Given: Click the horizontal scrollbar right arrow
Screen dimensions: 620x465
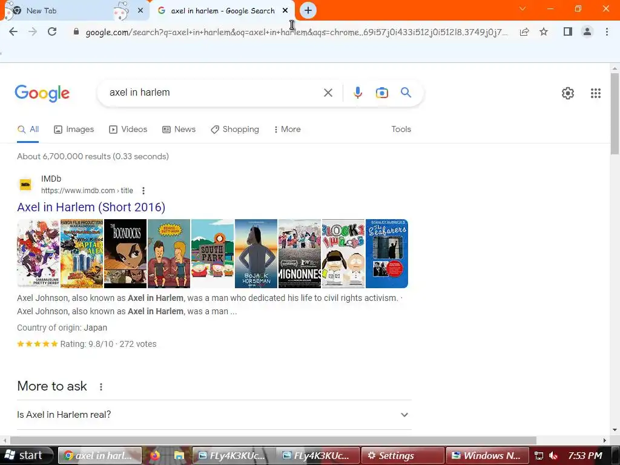Looking at the screenshot, I should point(605,441).
